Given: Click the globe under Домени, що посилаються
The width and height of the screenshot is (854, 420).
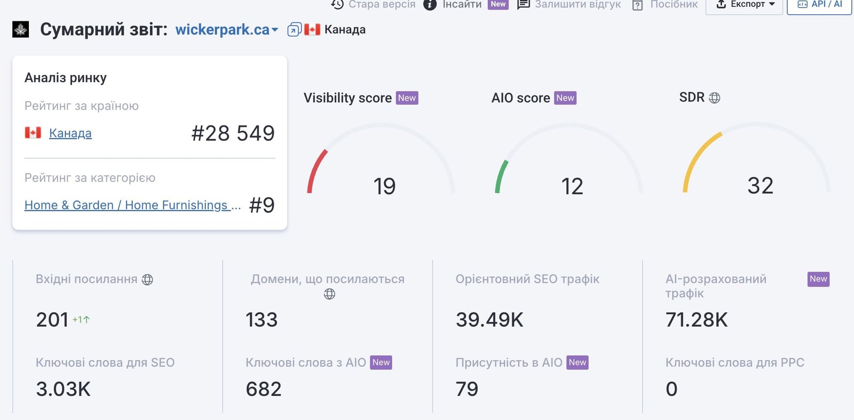Looking at the screenshot, I should coord(329,294).
